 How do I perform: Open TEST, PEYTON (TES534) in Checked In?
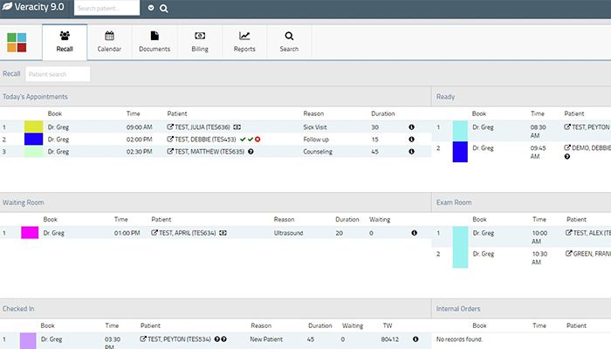(175, 339)
